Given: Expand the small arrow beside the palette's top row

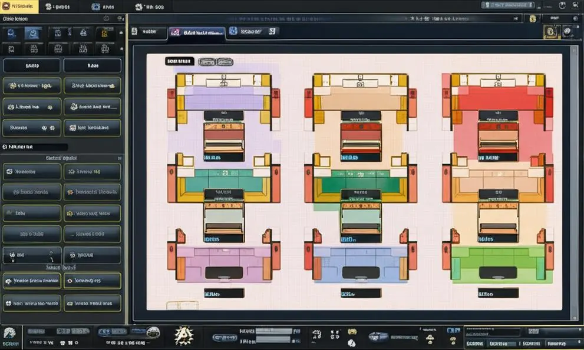Looking at the screenshot, I should [121, 33].
